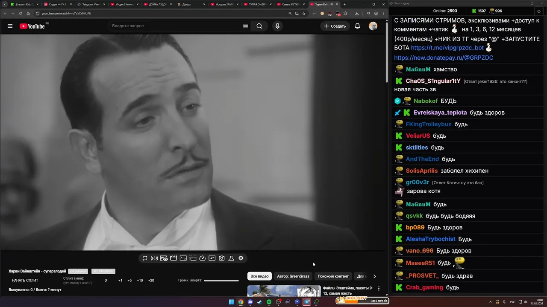
Task: Select the Автор: GreenGrass filter chip
Action: click(x=293, y=276)
